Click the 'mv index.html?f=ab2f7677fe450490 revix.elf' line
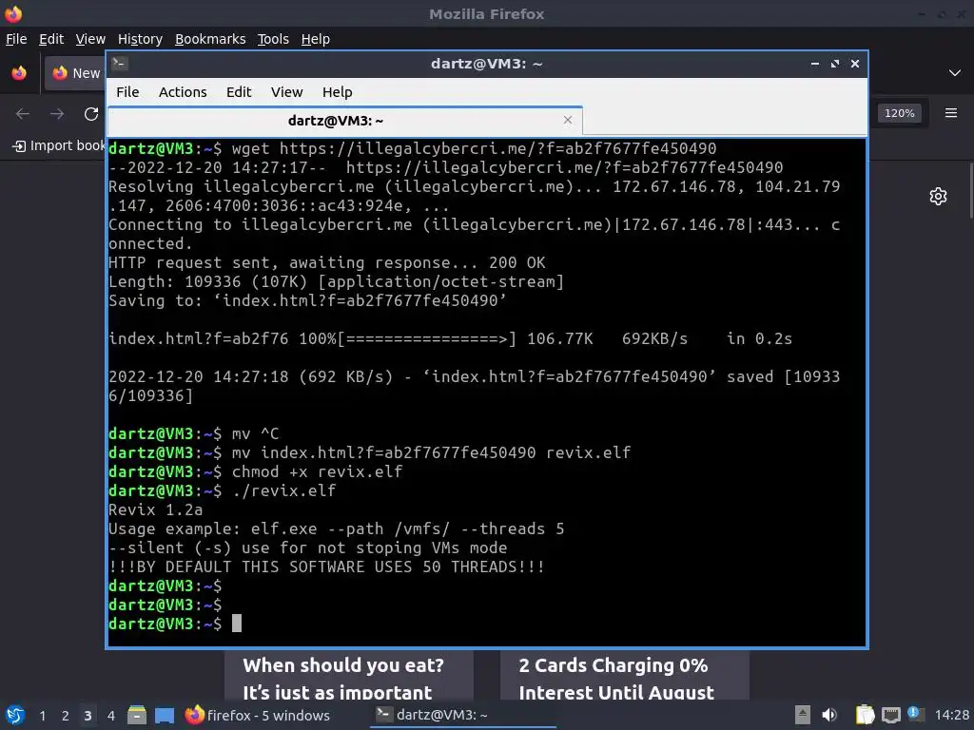Image resolution: width=974 pixels, height=730 pixels. pyautogui.click(x=370, y=452)
